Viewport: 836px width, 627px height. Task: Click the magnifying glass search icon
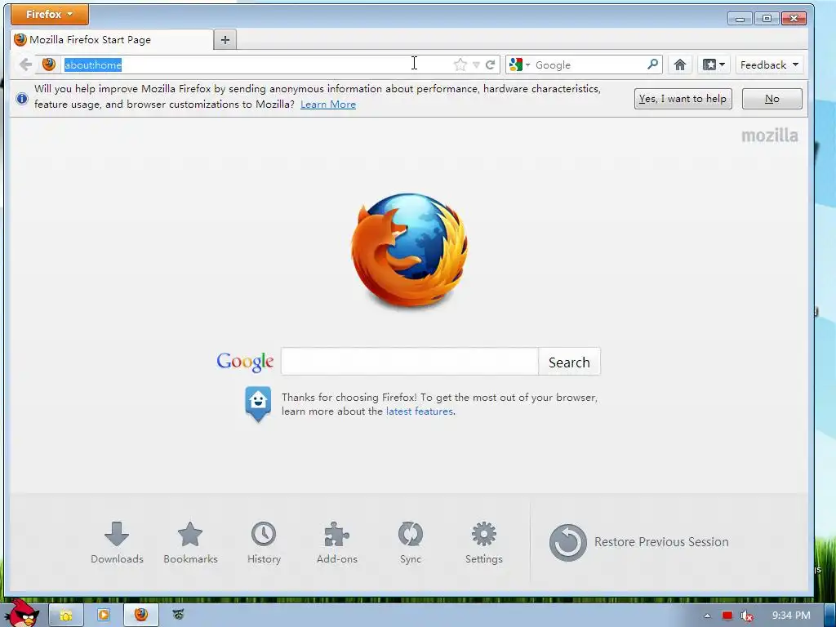(x=652, y=64)
